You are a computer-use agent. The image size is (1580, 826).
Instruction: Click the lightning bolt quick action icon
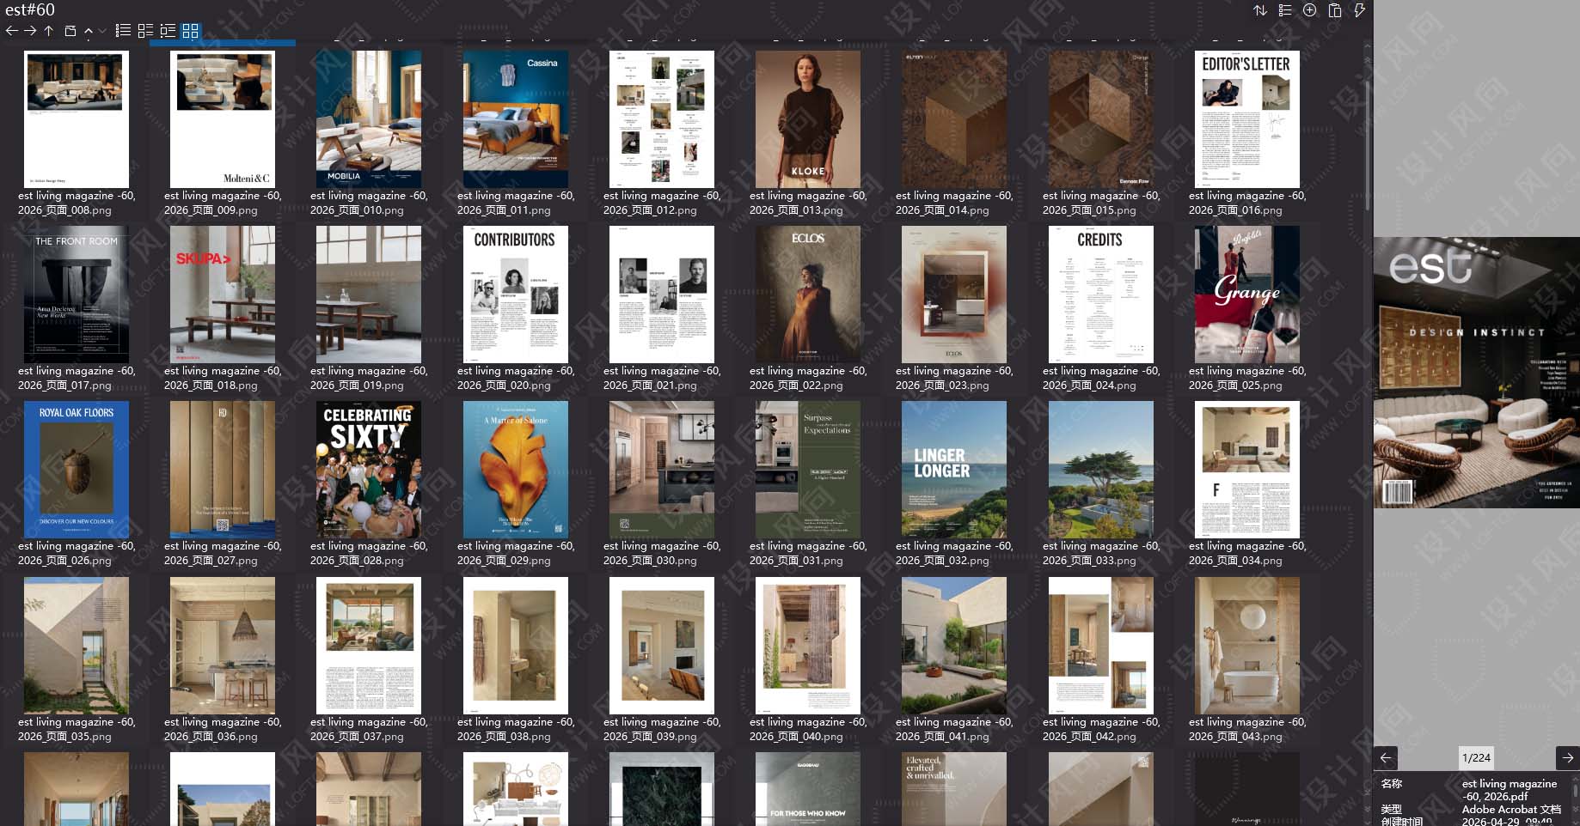(1359, 10)
